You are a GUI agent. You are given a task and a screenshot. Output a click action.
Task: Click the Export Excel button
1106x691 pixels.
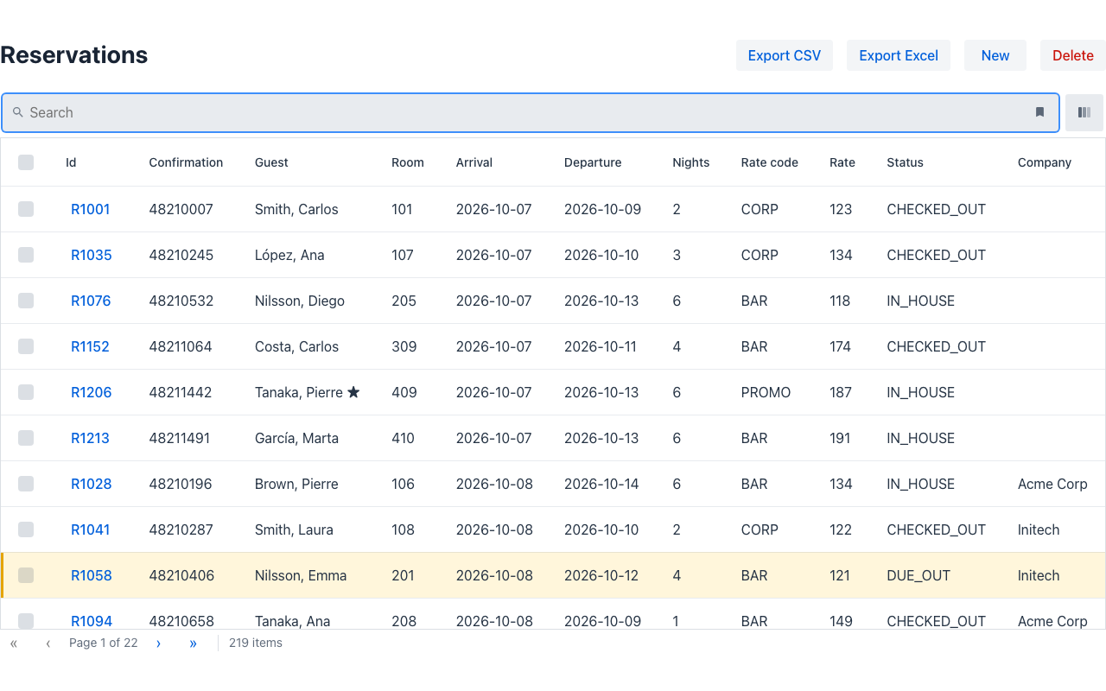coord(899,55)
